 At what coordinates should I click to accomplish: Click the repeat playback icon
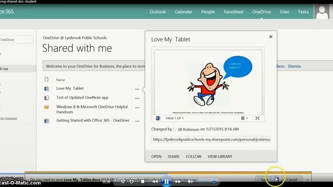coord(132,181)
